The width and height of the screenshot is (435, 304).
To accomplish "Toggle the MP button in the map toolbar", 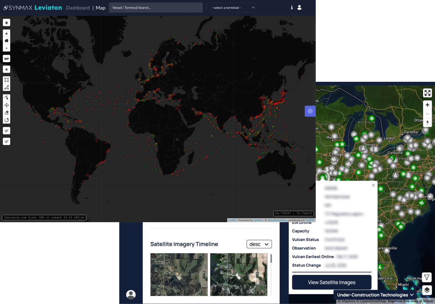I will [6, 59].
